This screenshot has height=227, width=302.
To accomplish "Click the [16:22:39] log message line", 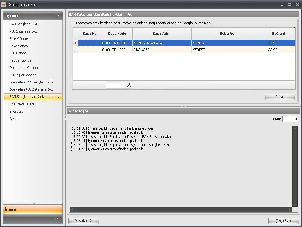I will (x=120, y=137).
